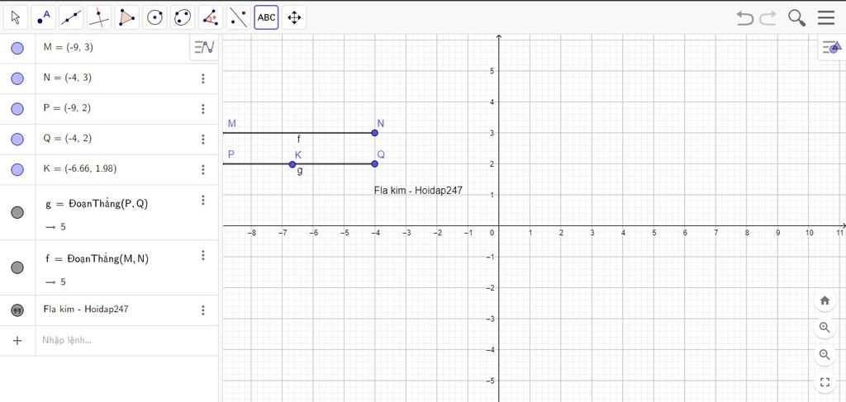
Task: Toggle visibility of the text object row
Action: pos(17,310)
